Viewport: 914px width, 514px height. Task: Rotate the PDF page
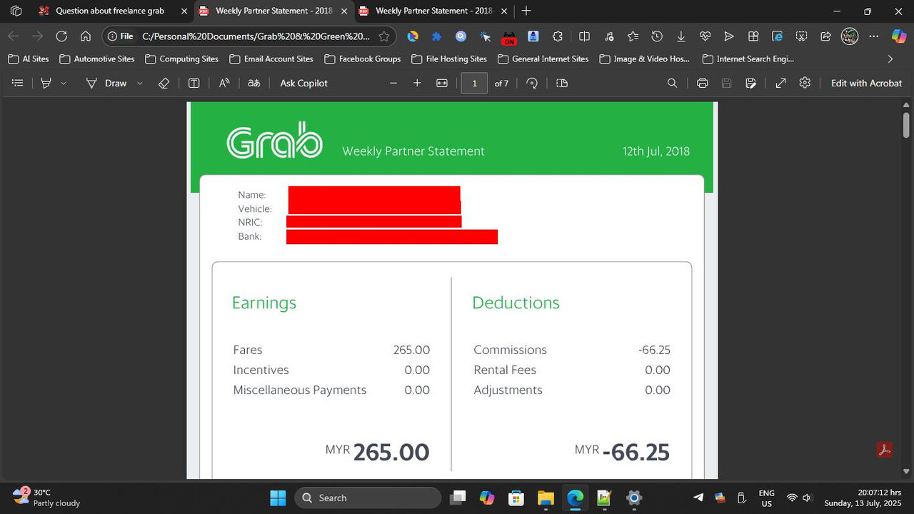coord(532,84)
